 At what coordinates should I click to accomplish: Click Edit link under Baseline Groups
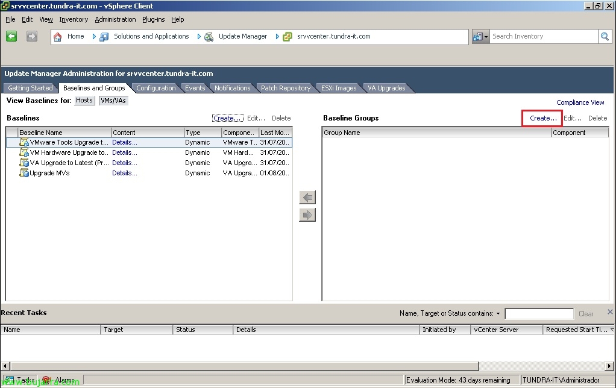click(573, 118)
